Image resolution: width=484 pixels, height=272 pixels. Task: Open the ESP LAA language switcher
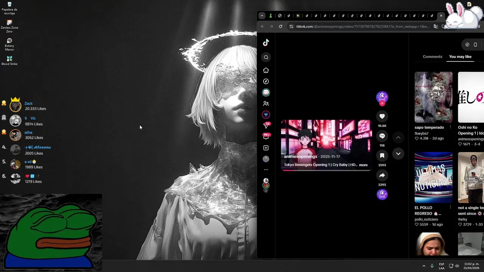(x=442, y=266)
